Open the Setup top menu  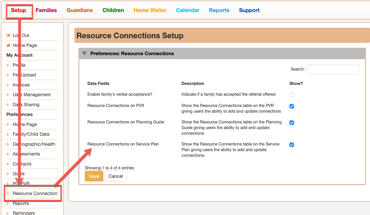click(x=18, y=10)
